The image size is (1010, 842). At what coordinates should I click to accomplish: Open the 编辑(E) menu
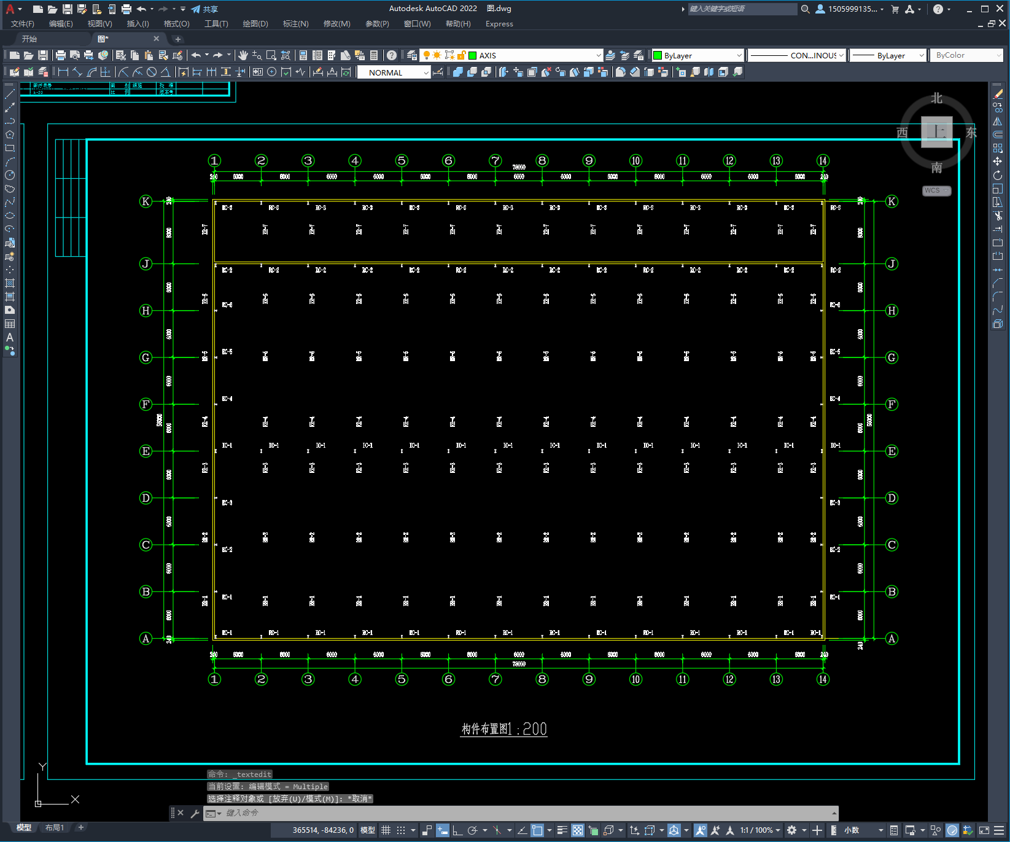(61, 24)
